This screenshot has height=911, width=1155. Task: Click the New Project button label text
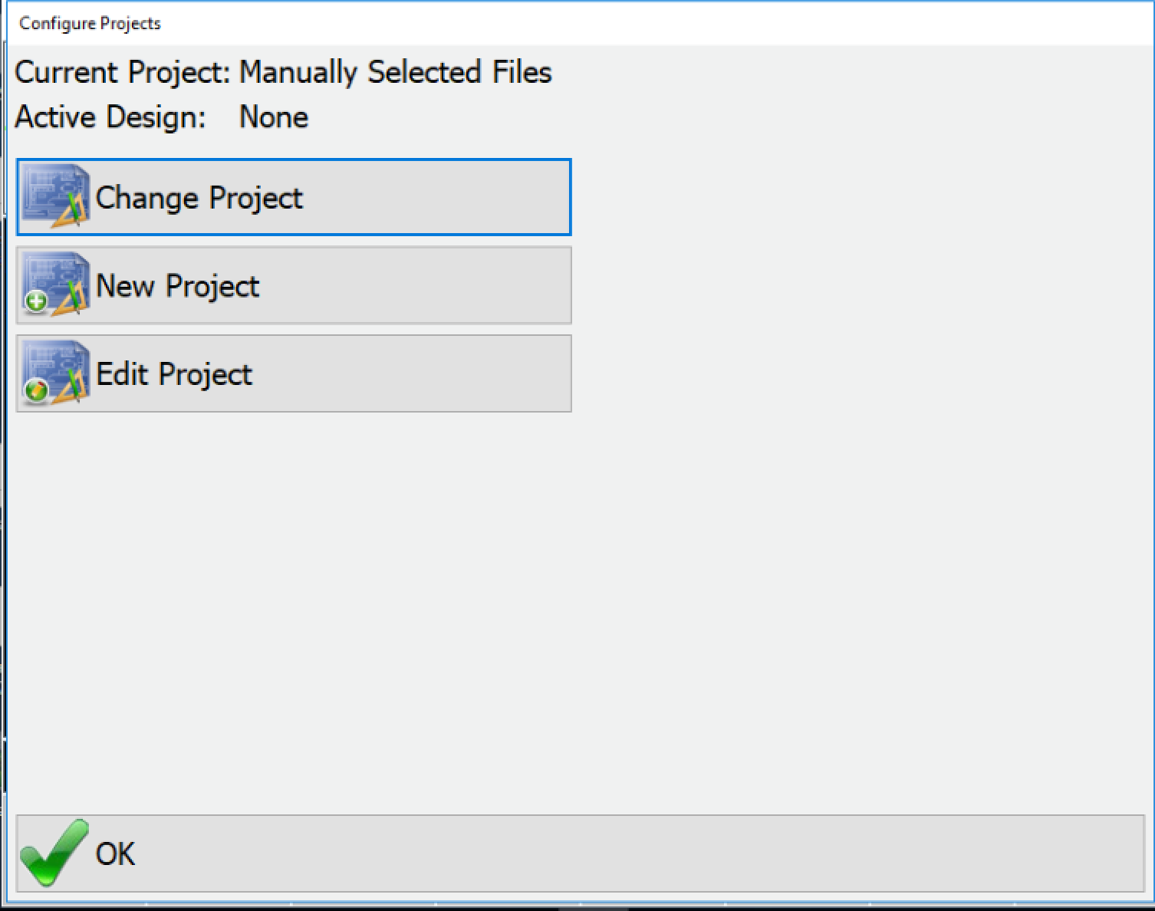(x=177, y=285)
